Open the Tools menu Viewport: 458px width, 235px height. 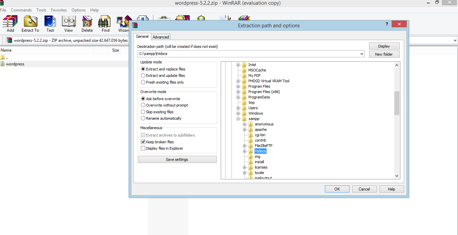tap(41, 10)
